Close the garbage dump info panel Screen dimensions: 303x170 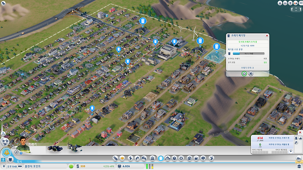(267, 36)
